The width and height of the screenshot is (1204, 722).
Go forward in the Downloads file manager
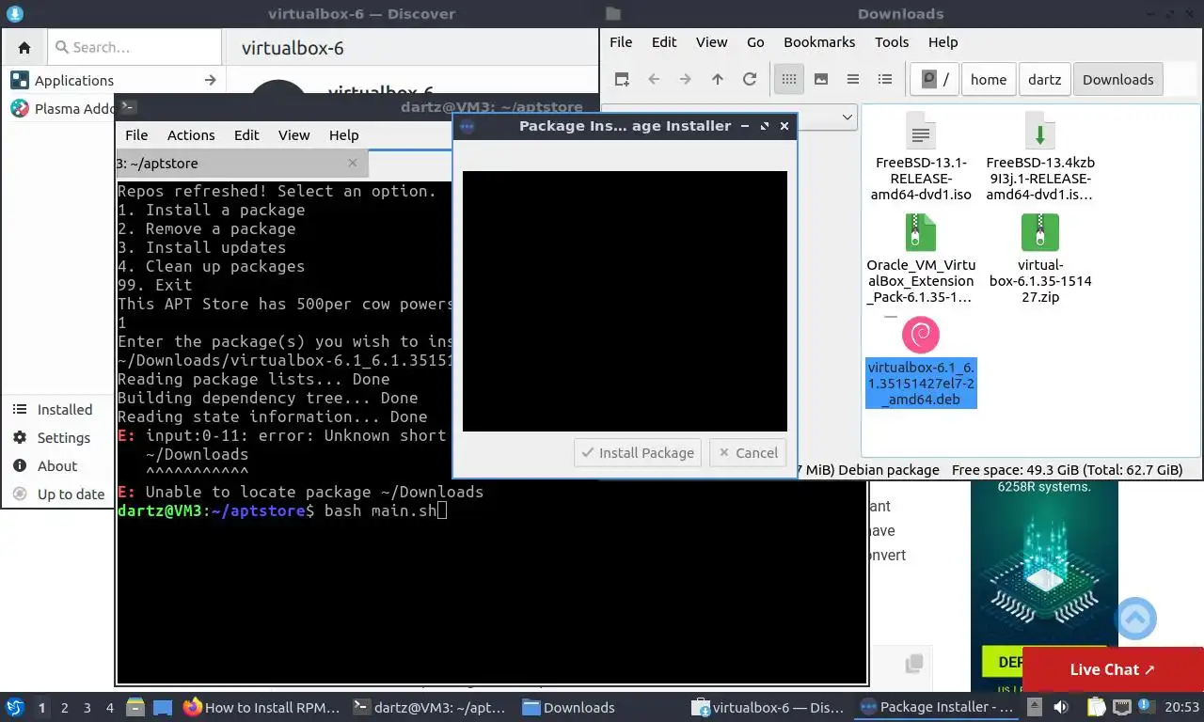(686, 80)
